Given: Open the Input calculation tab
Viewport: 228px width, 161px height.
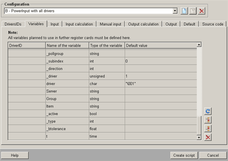Looking at the screenshot, I should point(79,24).
